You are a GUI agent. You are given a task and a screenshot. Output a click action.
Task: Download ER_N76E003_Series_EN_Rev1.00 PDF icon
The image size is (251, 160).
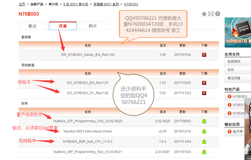click(204, 55)
